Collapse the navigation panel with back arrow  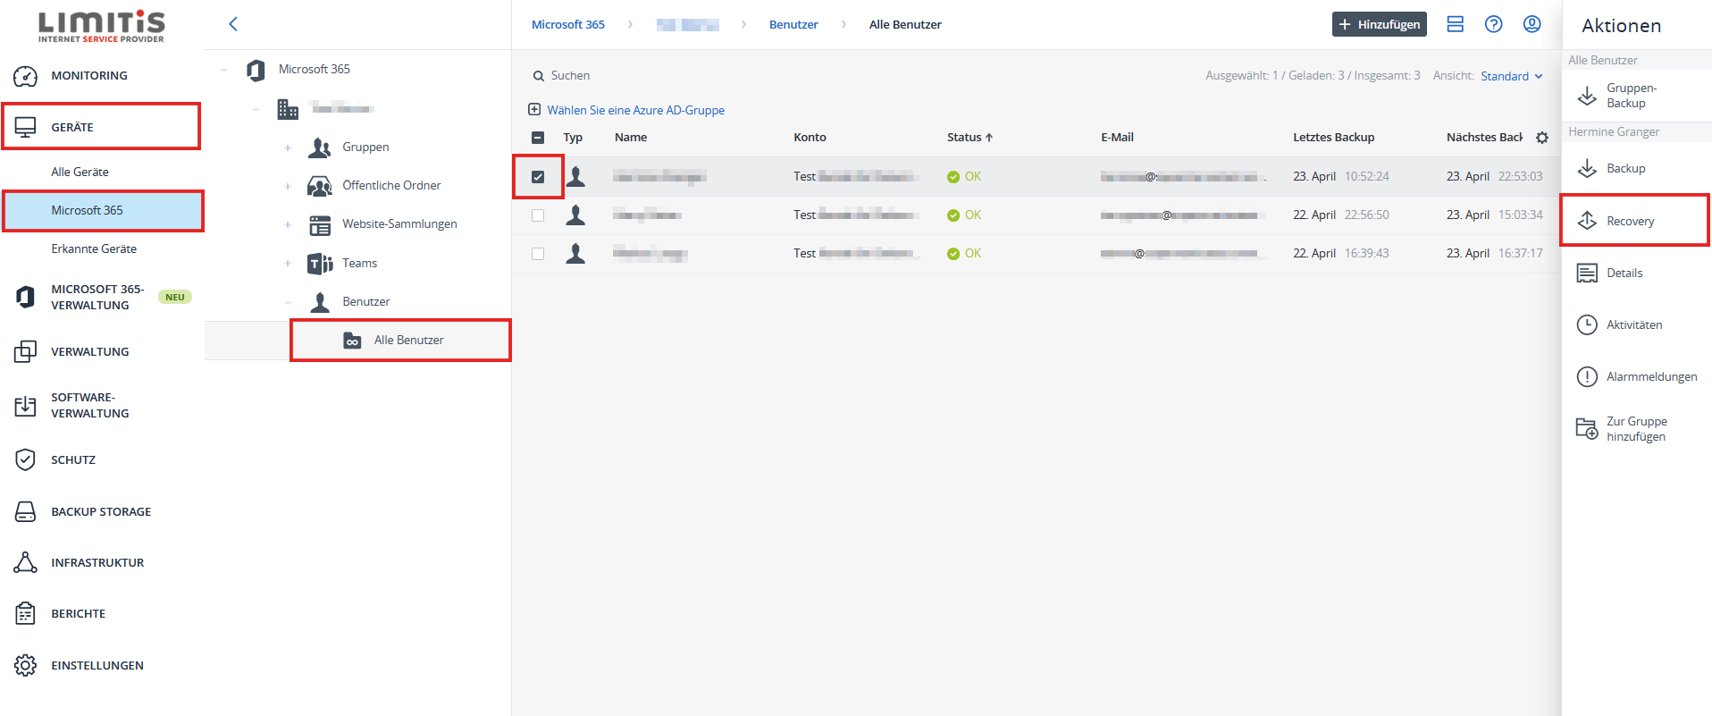pos(233,24)
